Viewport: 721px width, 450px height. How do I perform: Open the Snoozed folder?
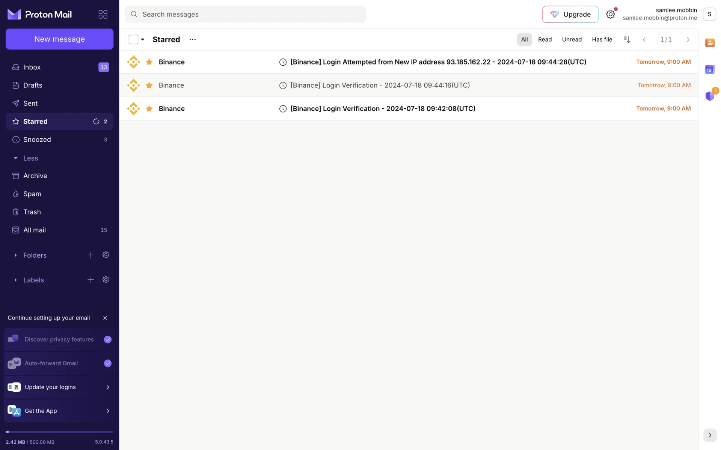pos(37,139)
